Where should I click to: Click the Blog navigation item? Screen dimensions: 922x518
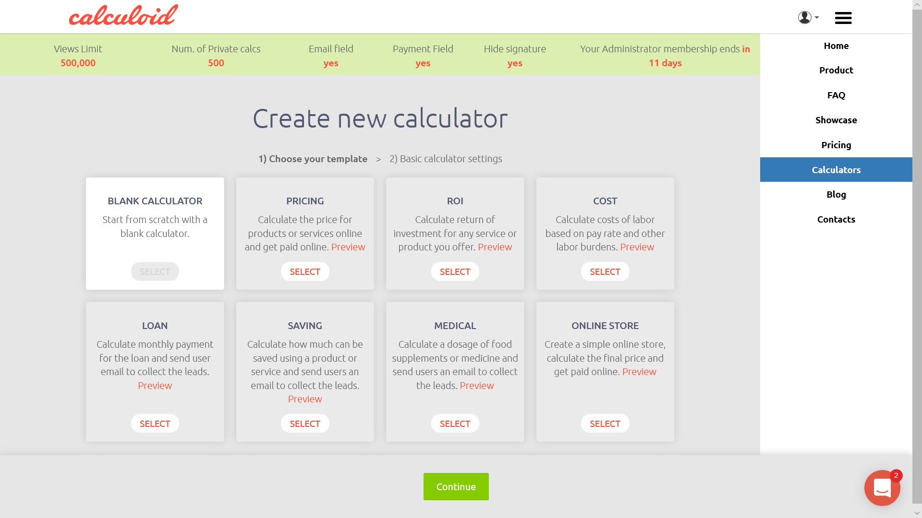point(836,194)
